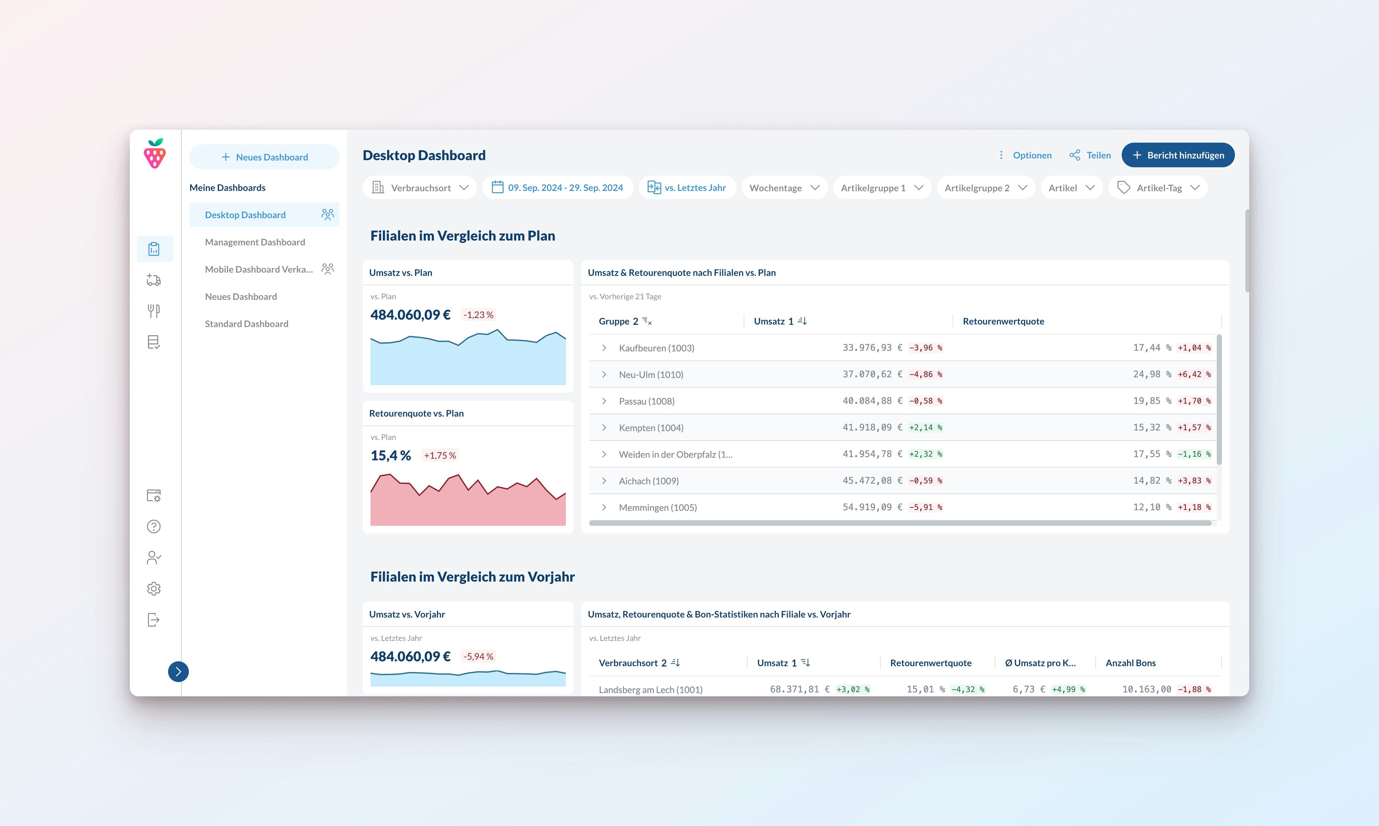Open the help question mark icon
Image resolution: width=1379 pixels, height=826 pixels.
[154, 526]
